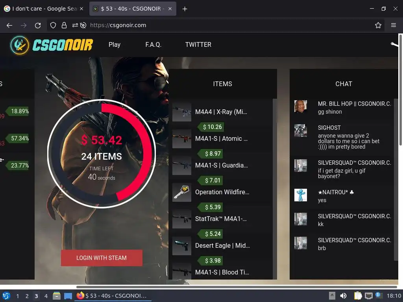Click the page horizontal scrollbar
Viewport: 403px width, 302px height.
coord(237,287)
